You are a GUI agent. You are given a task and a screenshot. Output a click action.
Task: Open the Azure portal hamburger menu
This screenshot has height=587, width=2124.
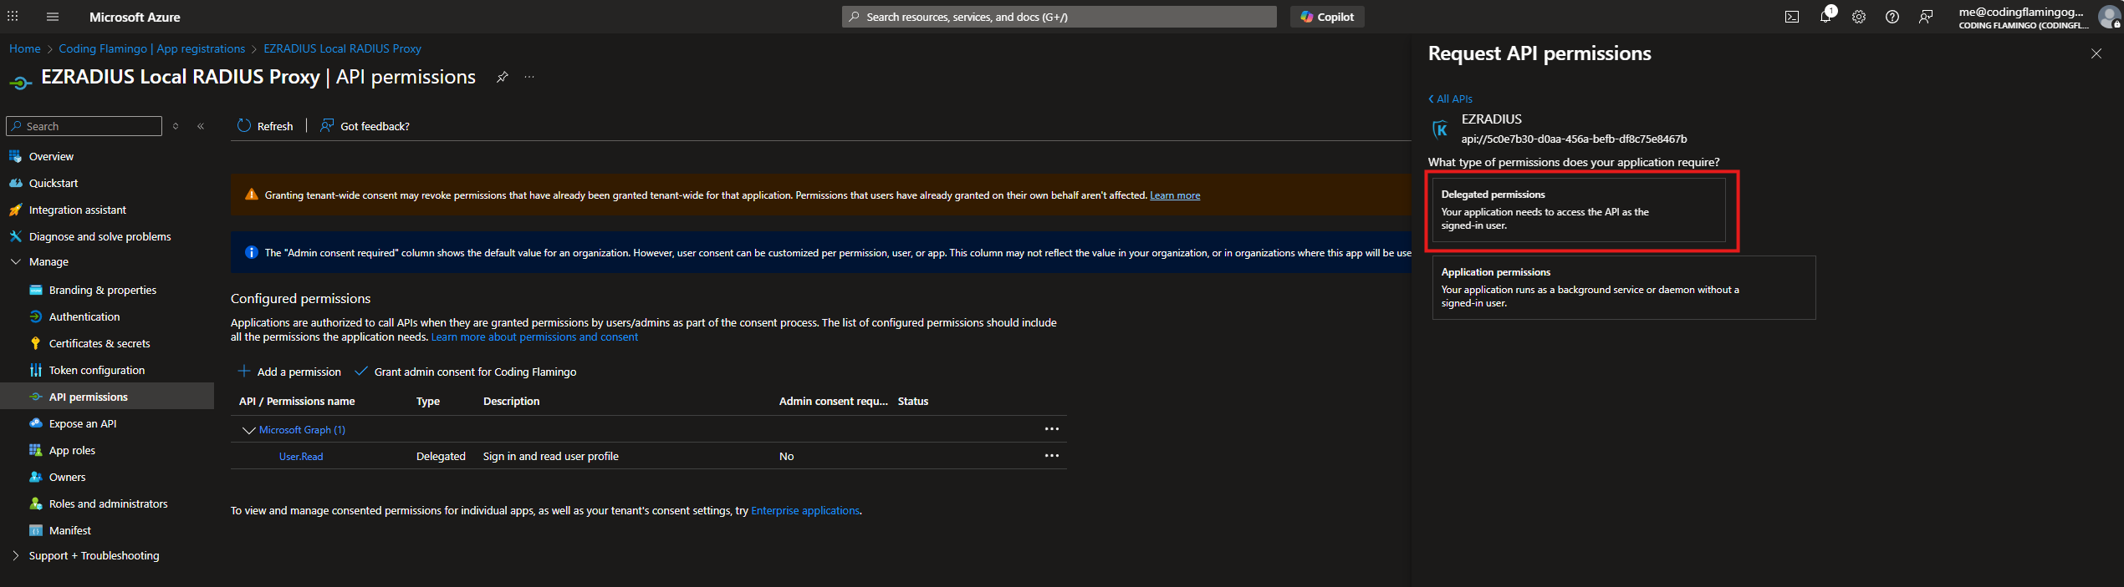coord(53,17)
